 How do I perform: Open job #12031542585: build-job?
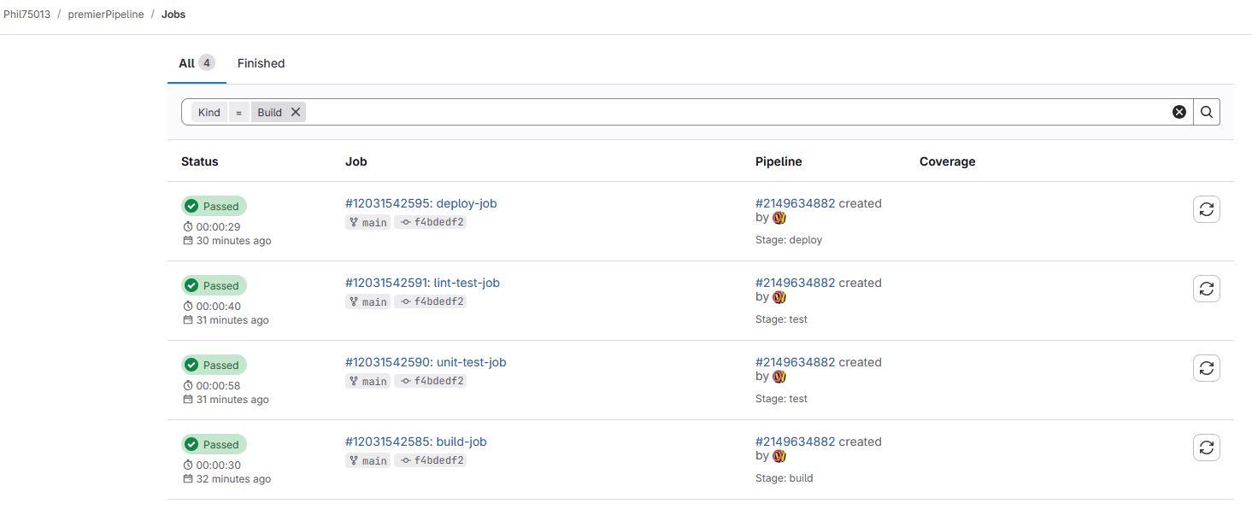tap(415, 442)
